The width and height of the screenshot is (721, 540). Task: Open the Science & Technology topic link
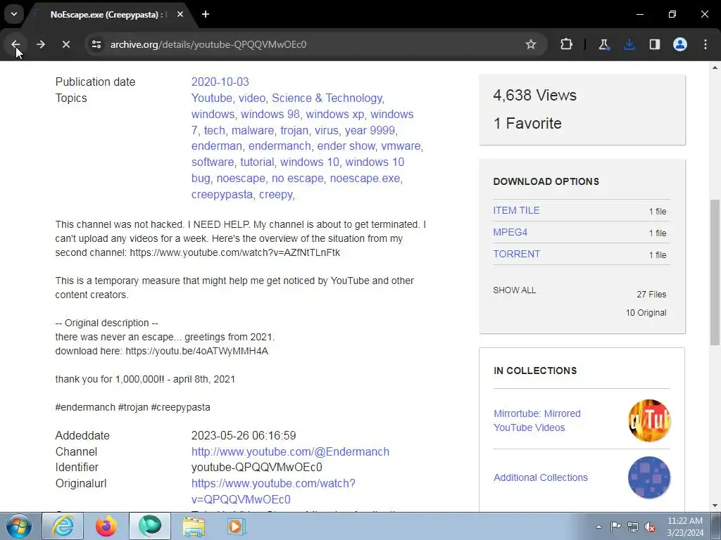[x=327, y=98]
